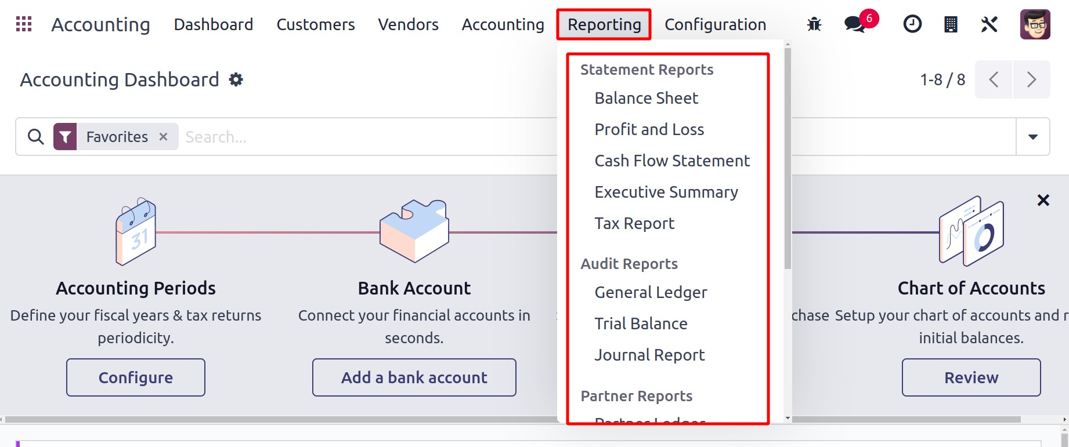
Task: Open the Trial Balance report
Action: [x=641, y=324]
